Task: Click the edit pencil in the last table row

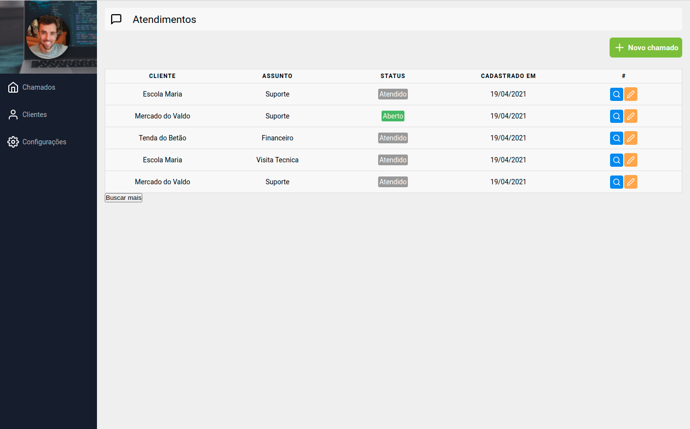Action: pyautogui.click(x=631, y=182)
